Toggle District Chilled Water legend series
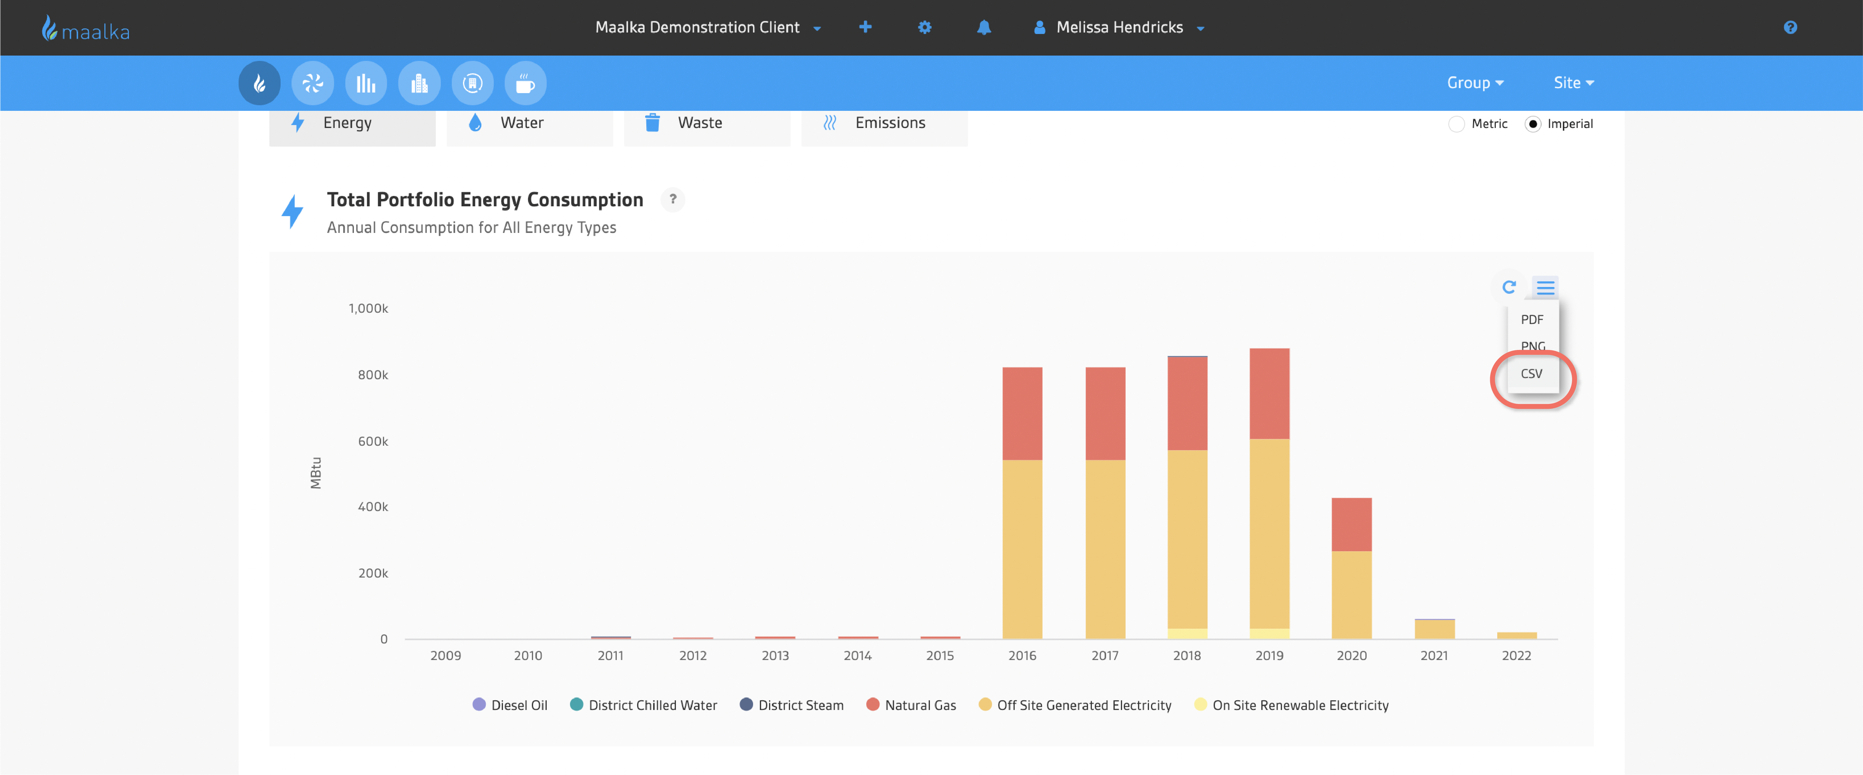The image size is (1863, 775). pos(644,705)
